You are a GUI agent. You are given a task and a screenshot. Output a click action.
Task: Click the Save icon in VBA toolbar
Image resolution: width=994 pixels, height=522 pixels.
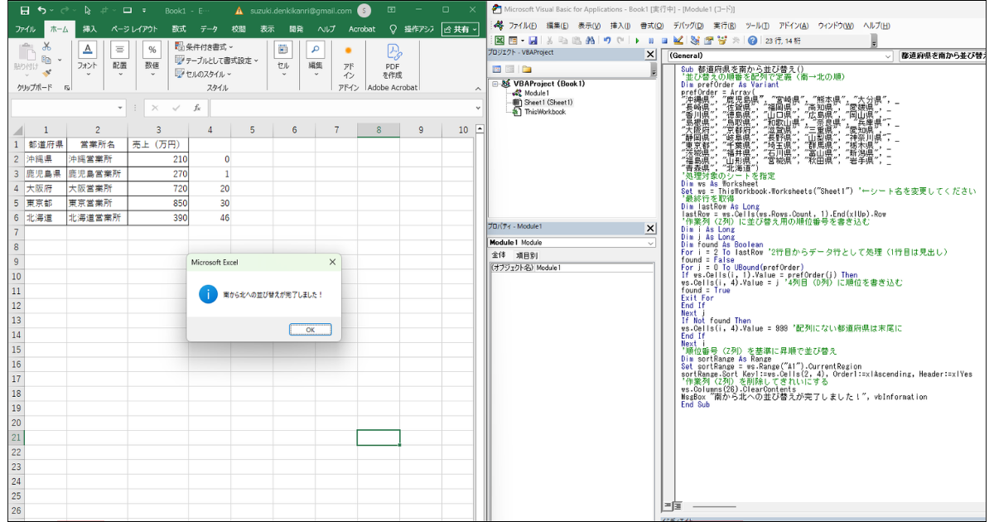click(x=533, y=40)
